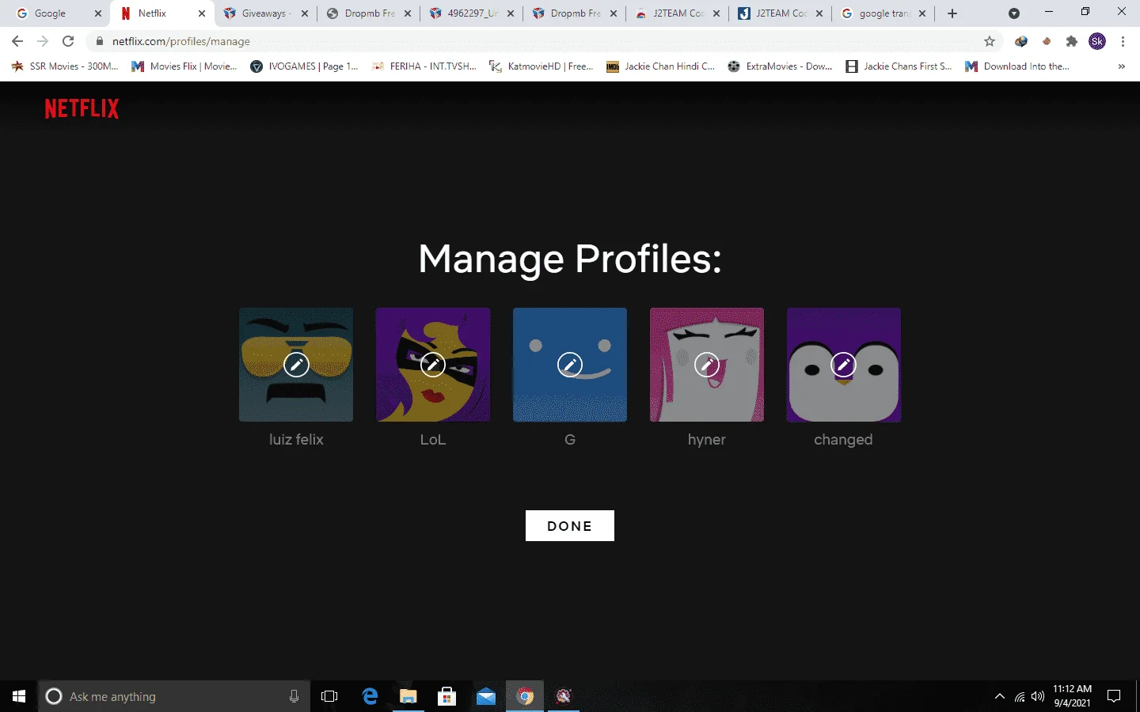Select the luiz felix profile name
This screenshot has height=712, width=1140.
coord(296,440)
